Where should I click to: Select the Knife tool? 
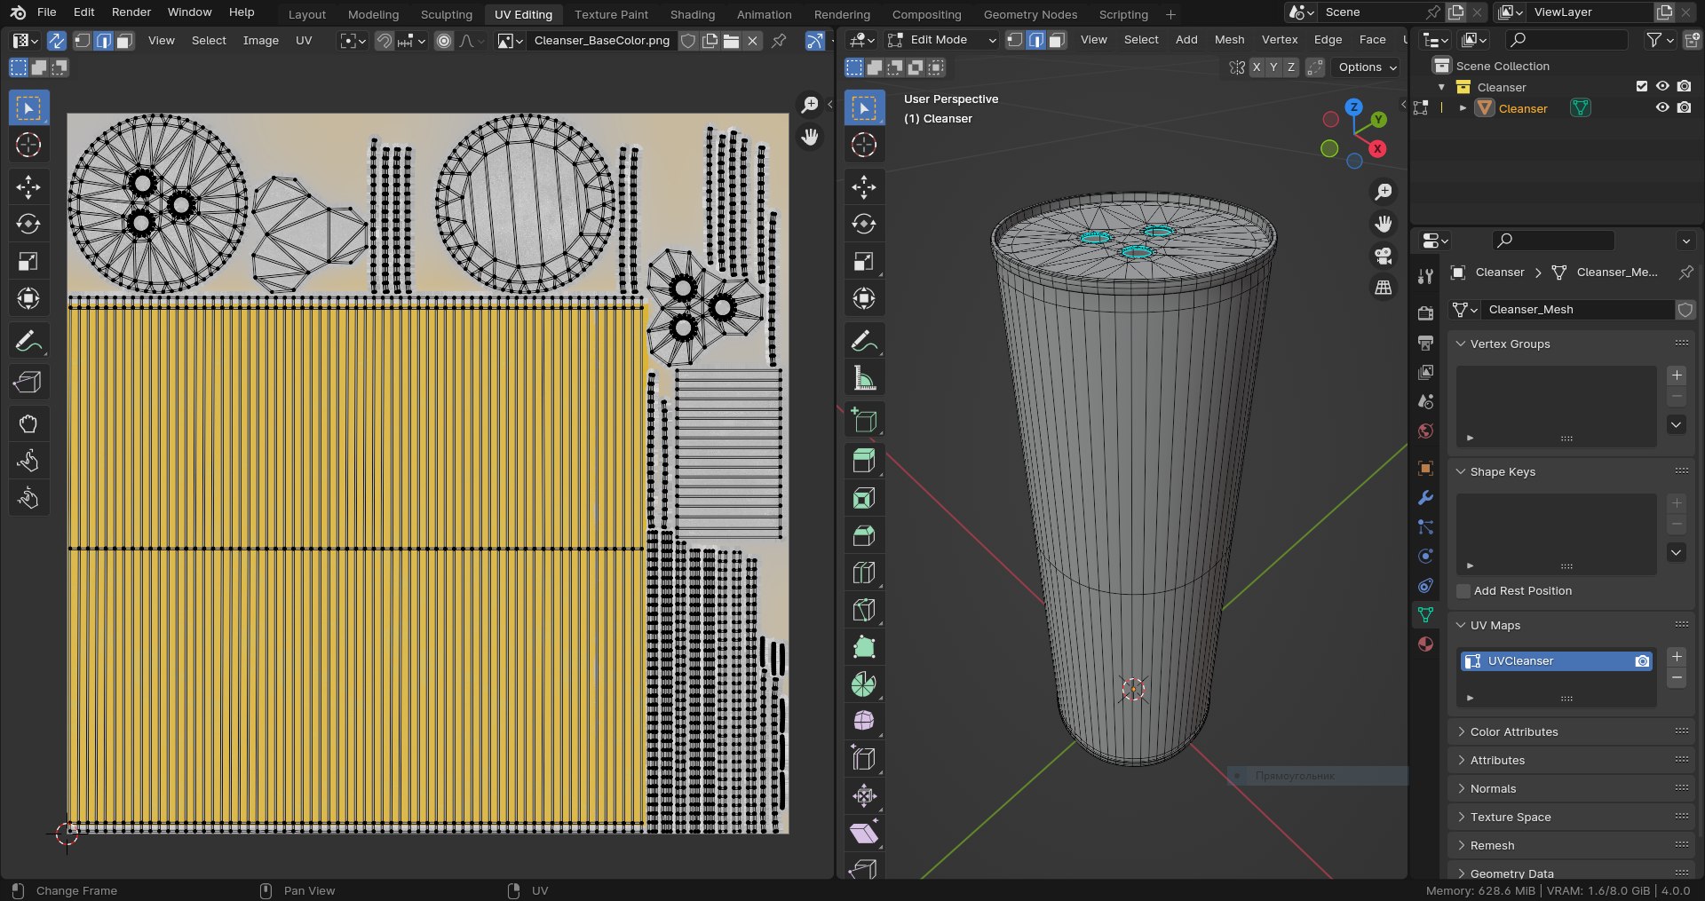[x=864, y=610]
